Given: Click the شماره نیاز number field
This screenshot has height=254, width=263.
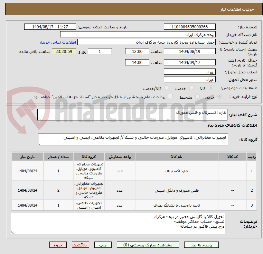Looking at the screenshot, I should pyautogui.click(x=189, y=27).
